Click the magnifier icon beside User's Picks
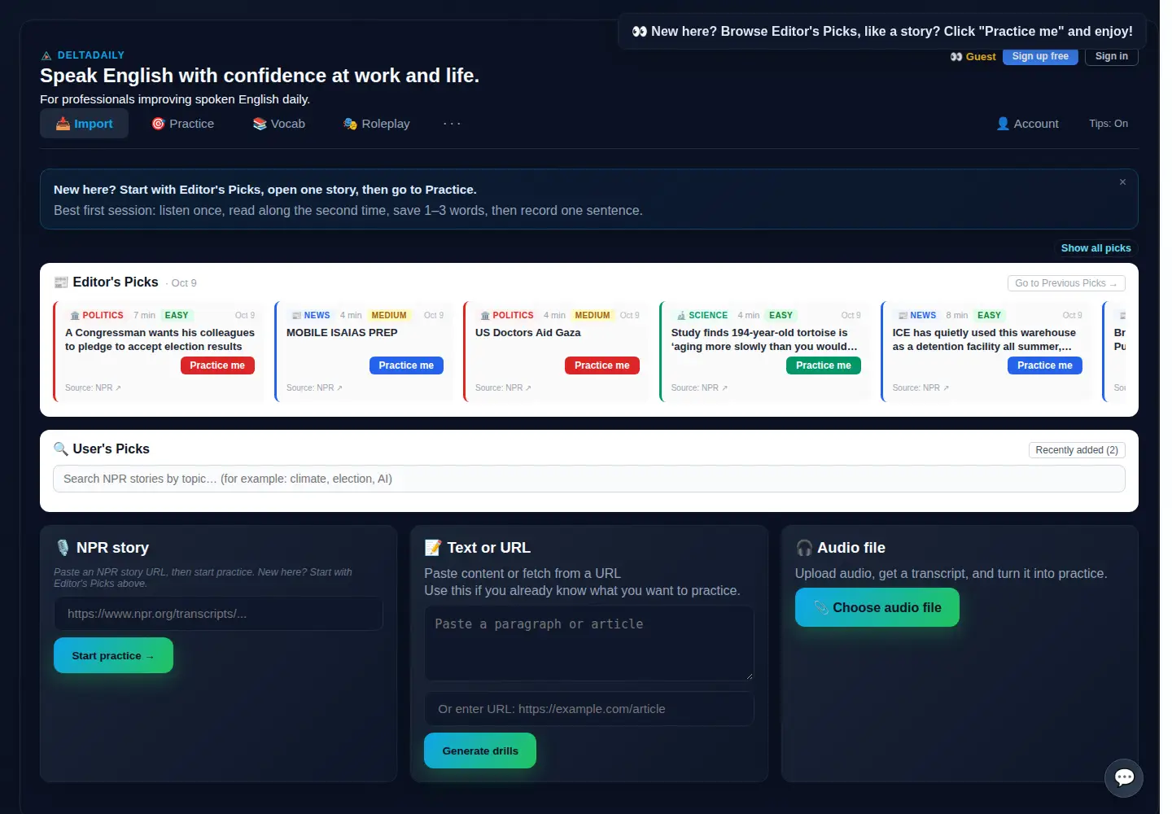Viewport: 1172px width, 814px height. coord(61,449)
